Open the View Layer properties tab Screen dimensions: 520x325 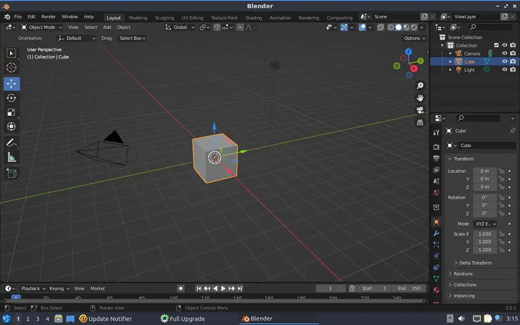(x=436, y=169)
